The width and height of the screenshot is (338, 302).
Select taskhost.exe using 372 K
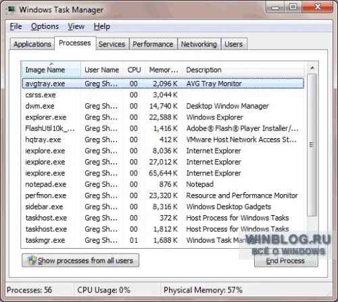(x=163, y=218)
